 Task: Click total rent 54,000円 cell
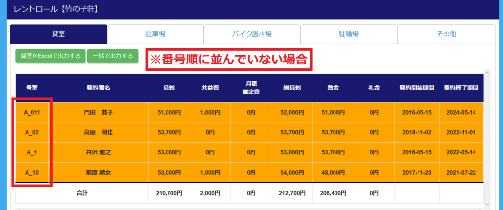[x=292, y=173]
